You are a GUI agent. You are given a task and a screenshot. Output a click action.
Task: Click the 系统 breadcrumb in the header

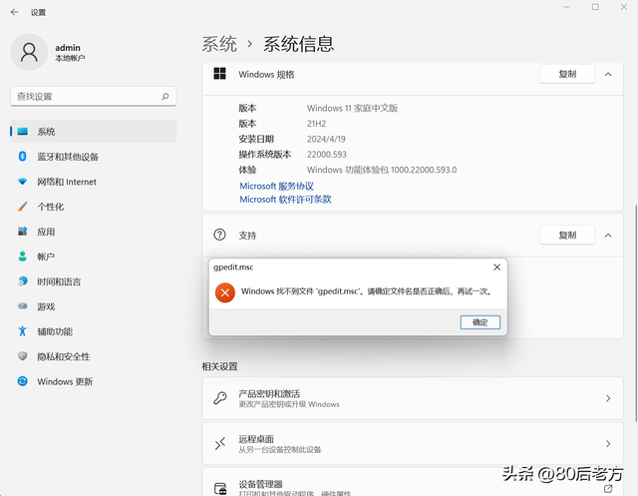tap(219, 44)
